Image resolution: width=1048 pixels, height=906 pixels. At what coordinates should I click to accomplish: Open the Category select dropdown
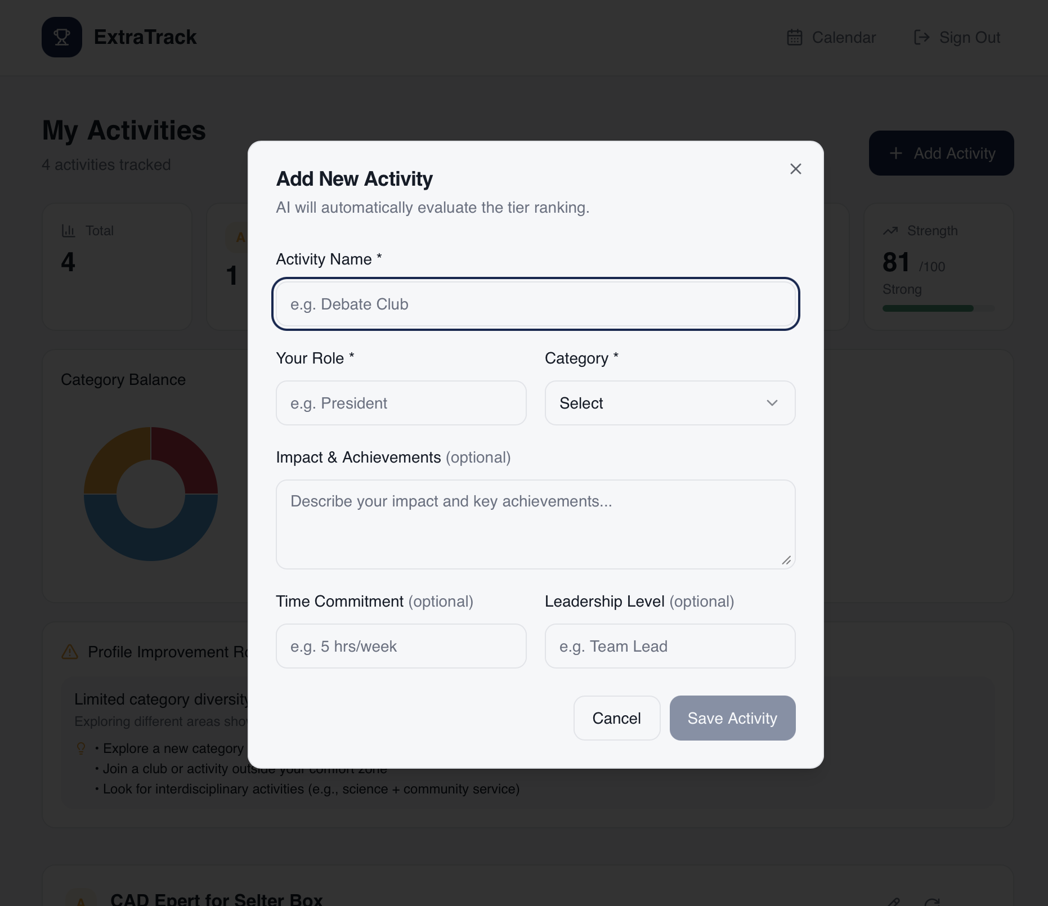tap(669, 403)
